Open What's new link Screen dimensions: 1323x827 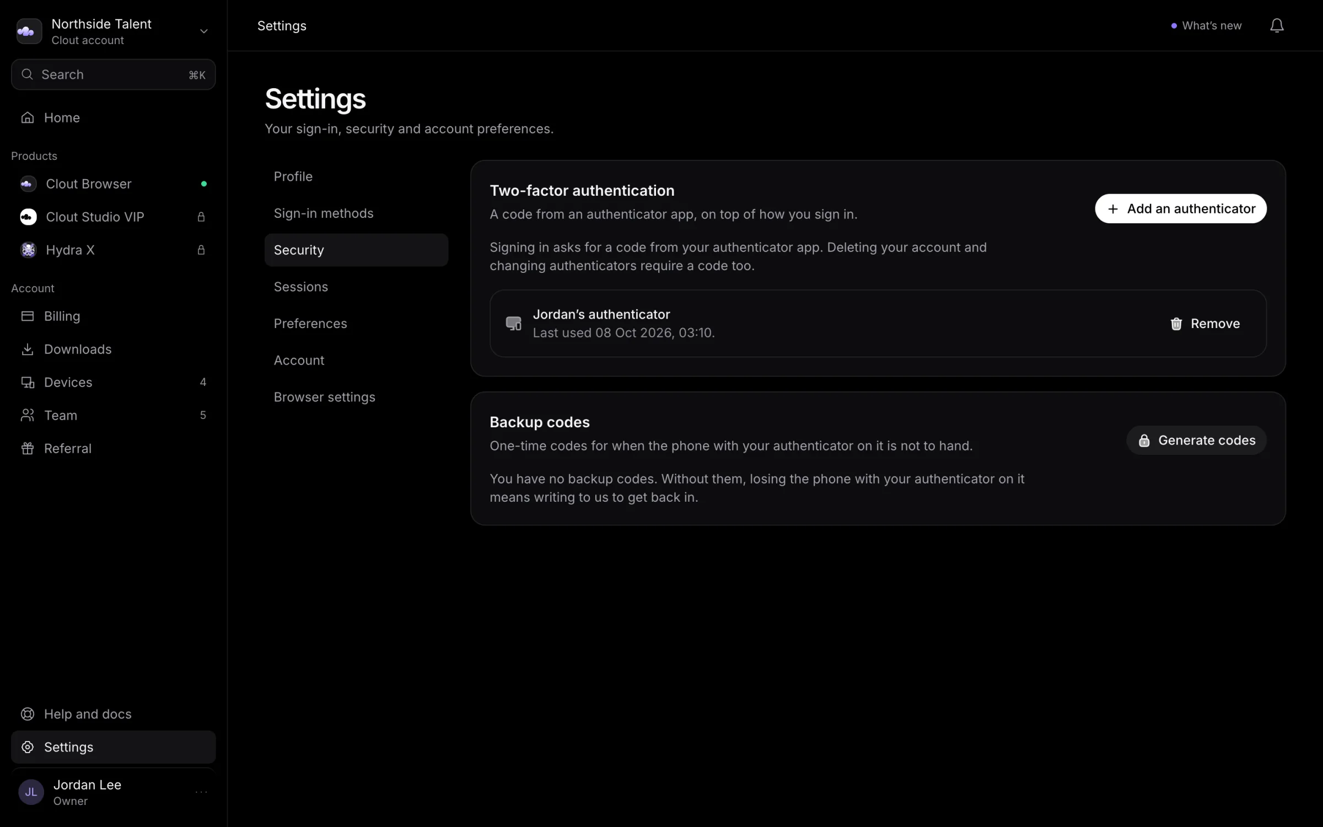click(x=1206, y=25)
